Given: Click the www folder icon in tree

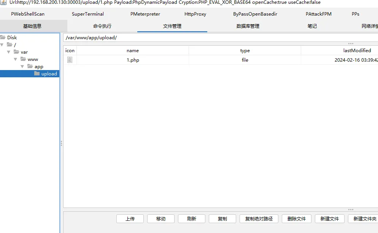Looking at the screenshot, I should click(x=23, y=59).
